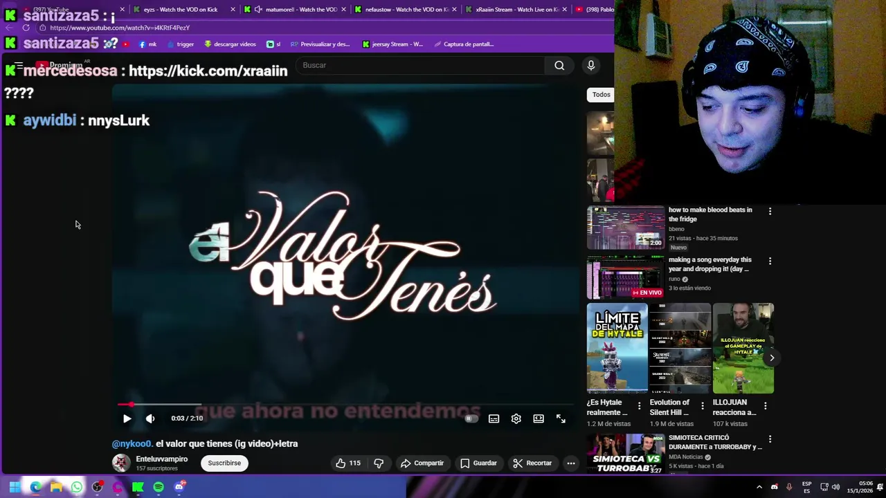Click the Compartir share button
Viewport: 886px width, 498px height.
(x=422, y=463)
